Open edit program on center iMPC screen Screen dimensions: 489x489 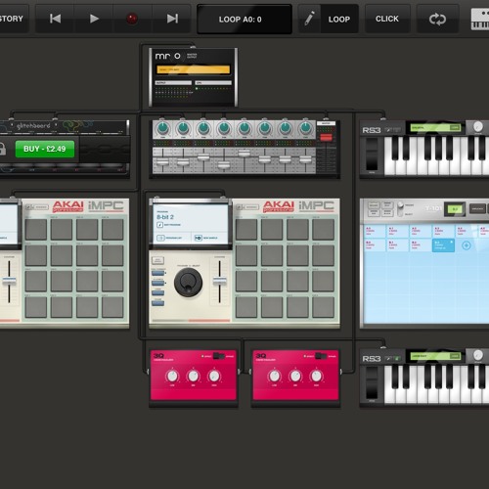click(x=169, y=225)
